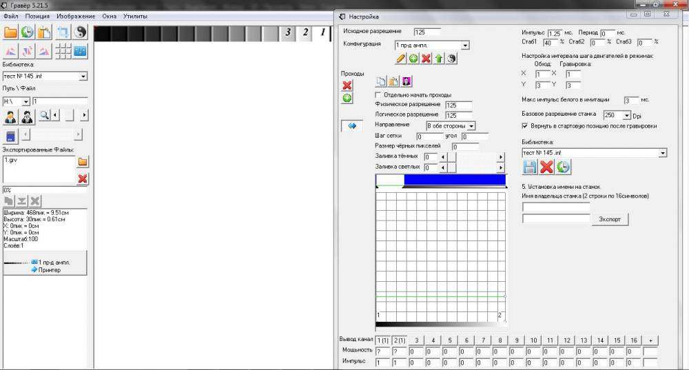Click the magnifier search icon in left panel
689x370 pixels.
point(43,115)
